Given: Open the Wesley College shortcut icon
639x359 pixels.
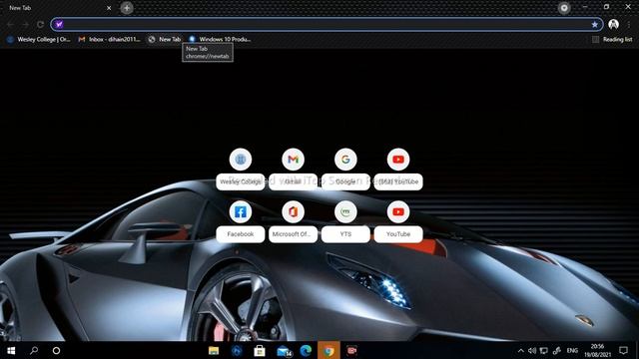Looking at the screenshot, I should (x=240, y=160).
